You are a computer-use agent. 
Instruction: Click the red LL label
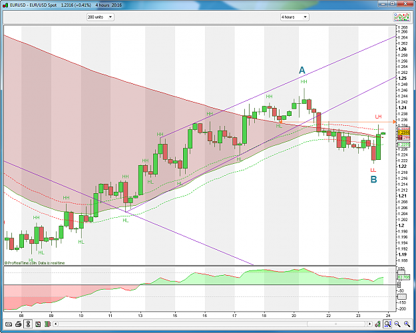coord(373,170)
